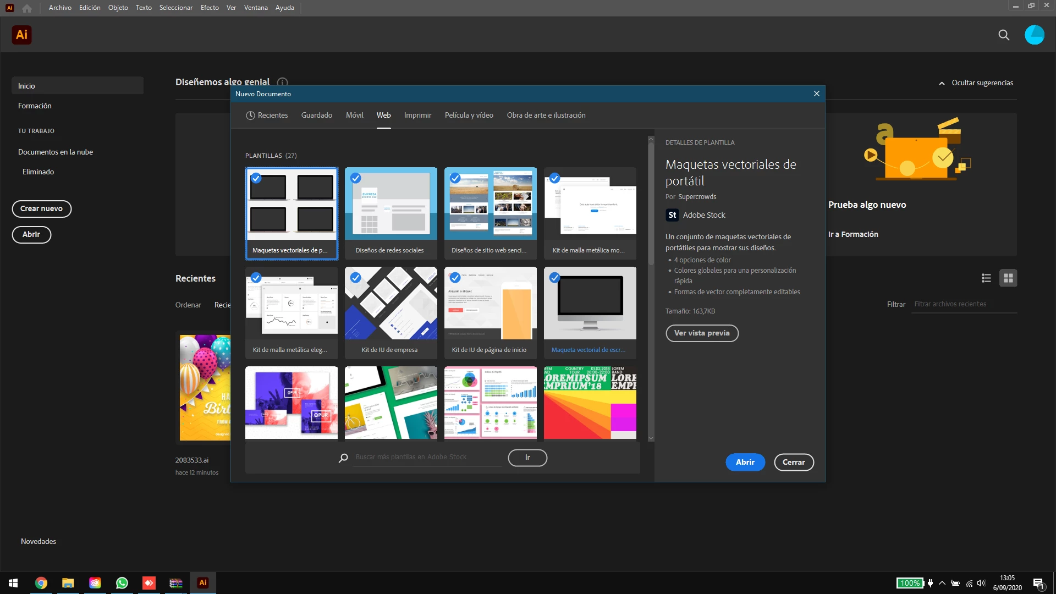Viewport: 1056px width, 594px height.
Task: Toggle checkmark on Maqueta vectorial de escritorio template
Action: point(554,278)
